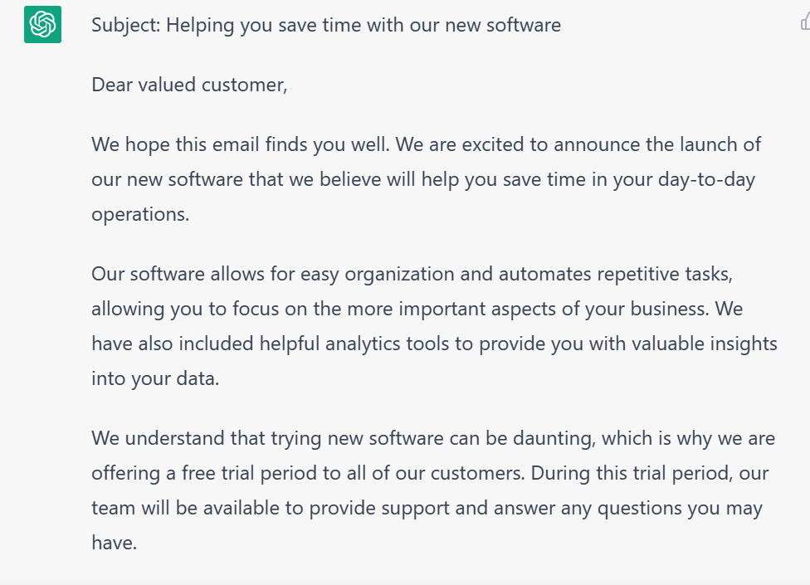
Task: Click the words "We understand" starting the last paragraph
Action: pyautogui.click(x=150, y=437)
